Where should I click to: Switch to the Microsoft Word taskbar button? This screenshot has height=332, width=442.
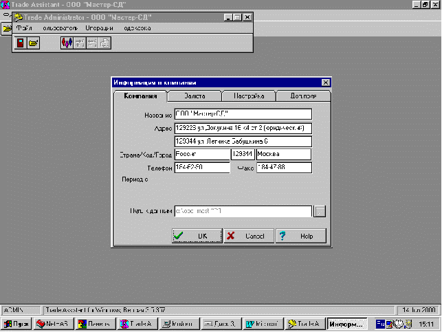pos(263,324)
